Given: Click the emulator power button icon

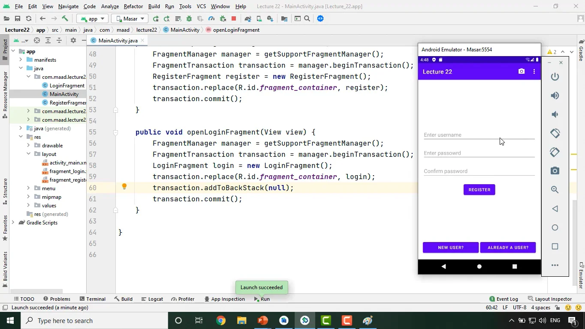Looking at the screenshot, I should click(x=555, y=77).
